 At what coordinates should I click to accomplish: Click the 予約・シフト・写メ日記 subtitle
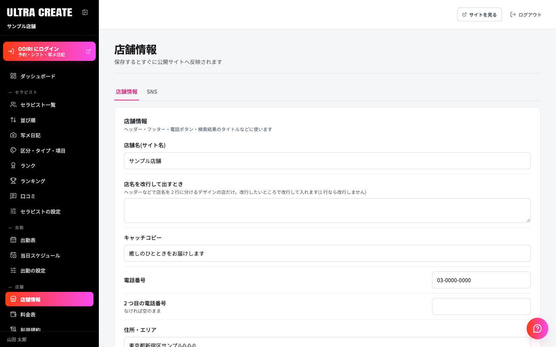41,55
